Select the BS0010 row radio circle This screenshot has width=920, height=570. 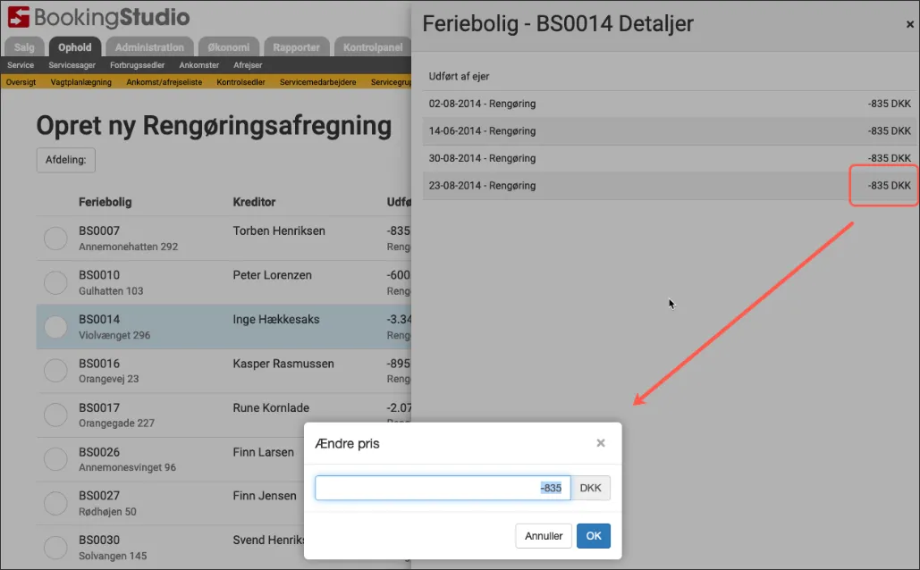pyautogui.click(x=55, y=282)
